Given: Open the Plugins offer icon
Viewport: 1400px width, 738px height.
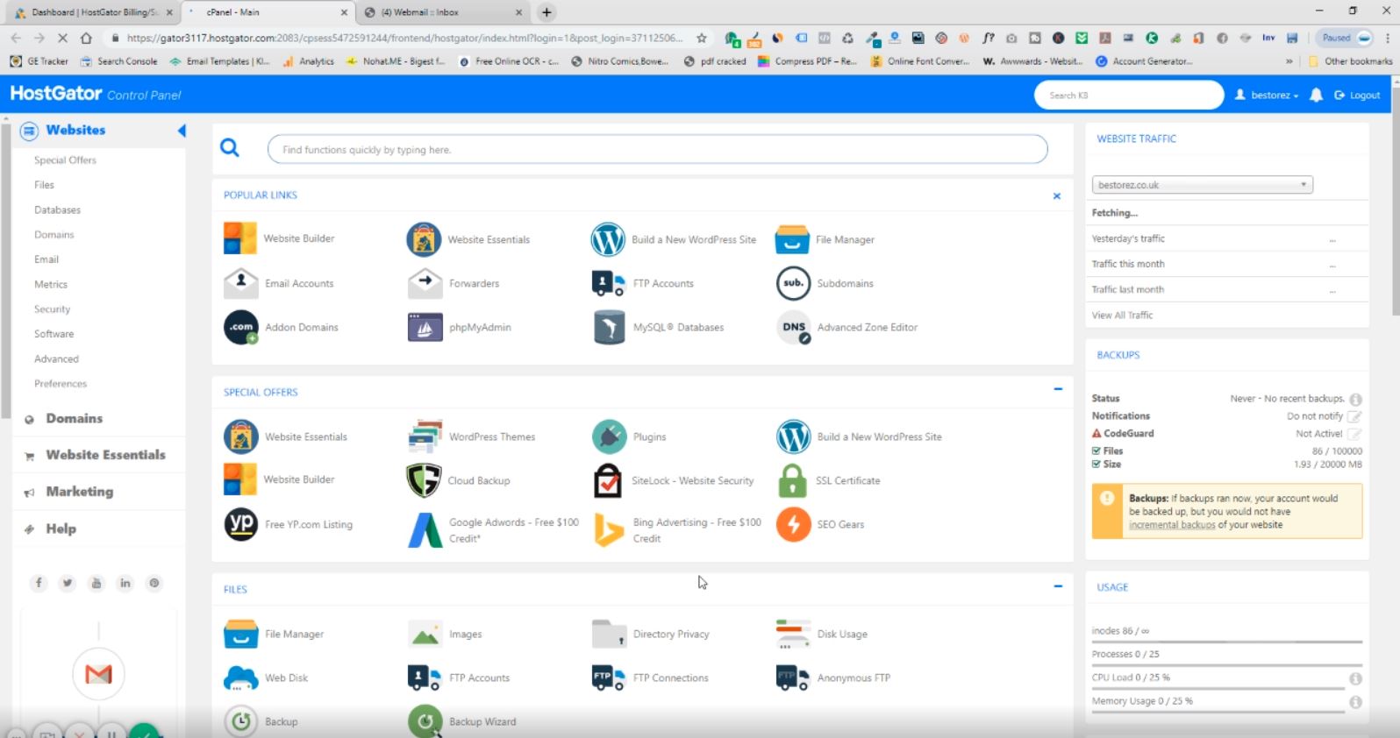Looking at the screenshot, I should [x=609, y=436].
